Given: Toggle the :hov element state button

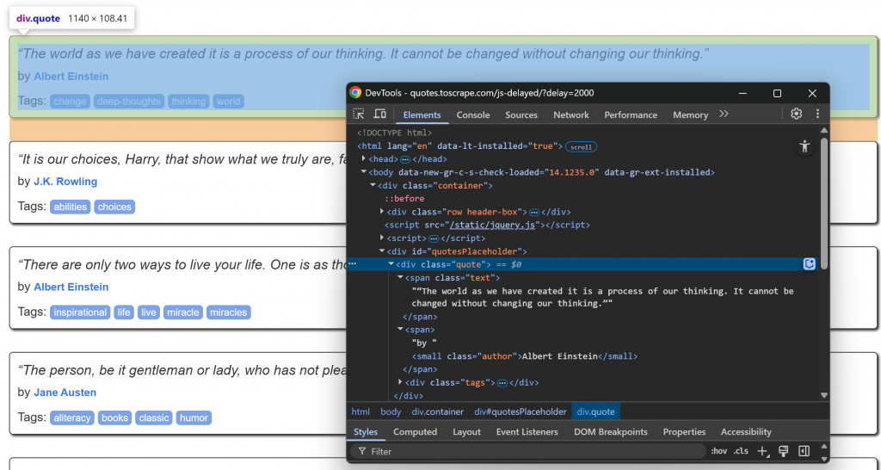Looking at the screenshot, I should (x=718, y=451).
